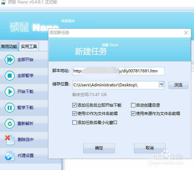This screenshot has height=170, width=194.
Task: Click the 脚本地址 URL input field
Action: click(x=118, y=71)
